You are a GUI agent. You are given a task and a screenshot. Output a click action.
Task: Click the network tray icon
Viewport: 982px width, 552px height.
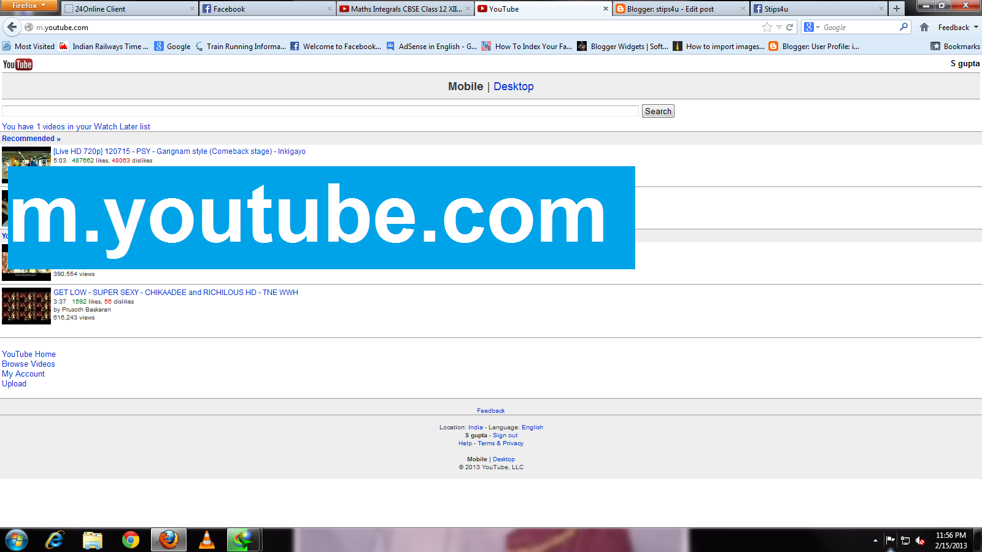point(905,540)
